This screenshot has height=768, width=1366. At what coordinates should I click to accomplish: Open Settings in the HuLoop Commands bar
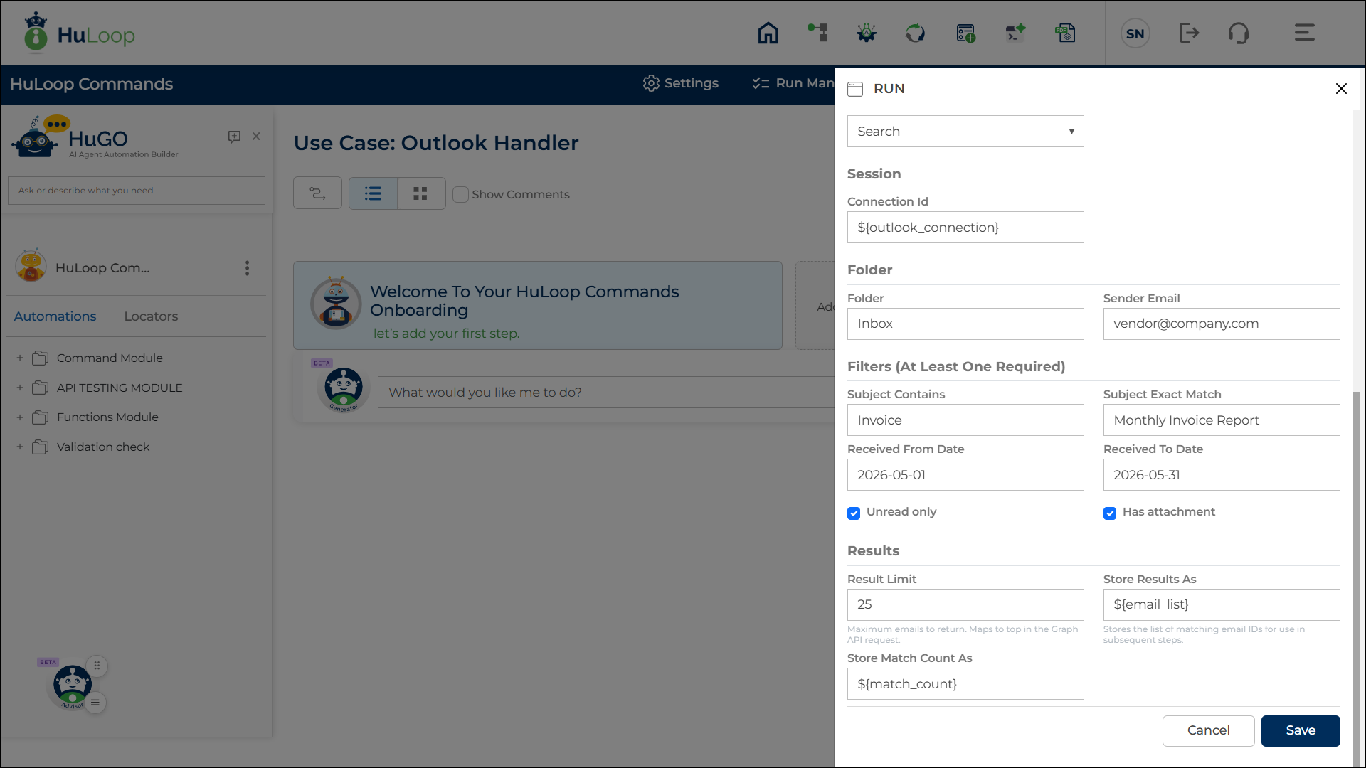[680, 83]
